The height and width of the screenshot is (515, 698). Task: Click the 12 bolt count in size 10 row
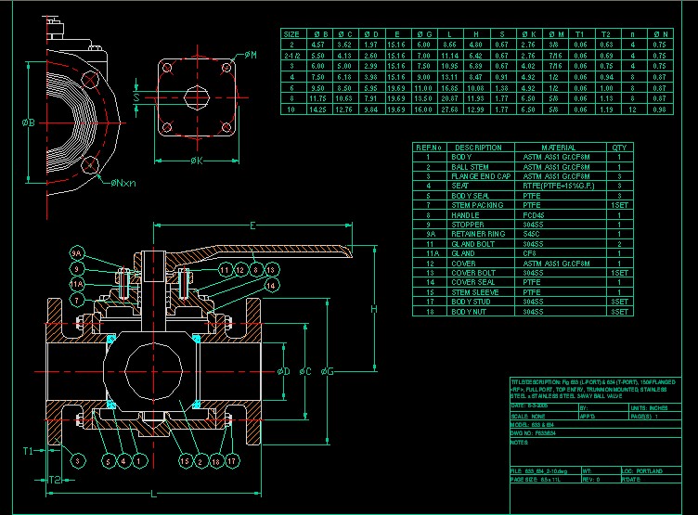[x=633, y=109]
